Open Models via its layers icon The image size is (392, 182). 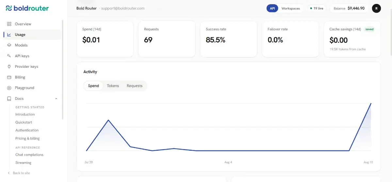[x=9, y=45]
